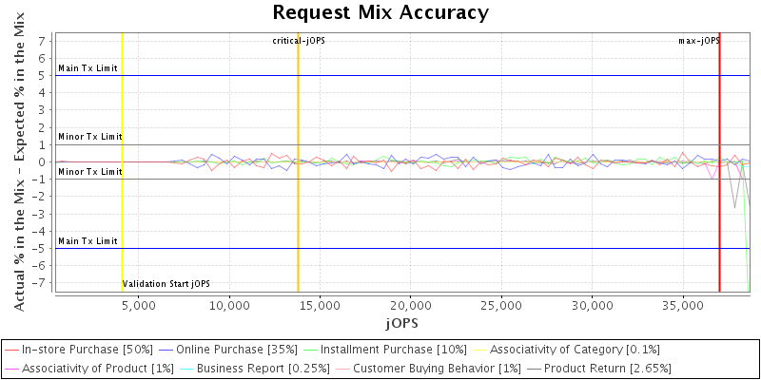761x380 pixels.
Task: Click the upper Main Tx Limit label
Action: pyautogui.click(x=88, y=68)
